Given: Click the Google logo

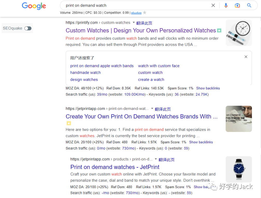Looking at the screenshot, I should point(34,6).
